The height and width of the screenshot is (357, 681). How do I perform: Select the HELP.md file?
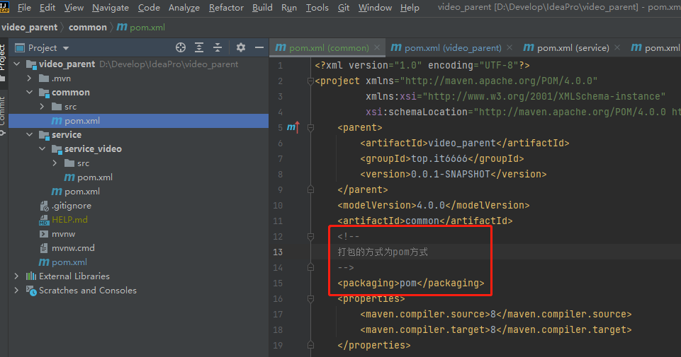(x=63, y=220)
